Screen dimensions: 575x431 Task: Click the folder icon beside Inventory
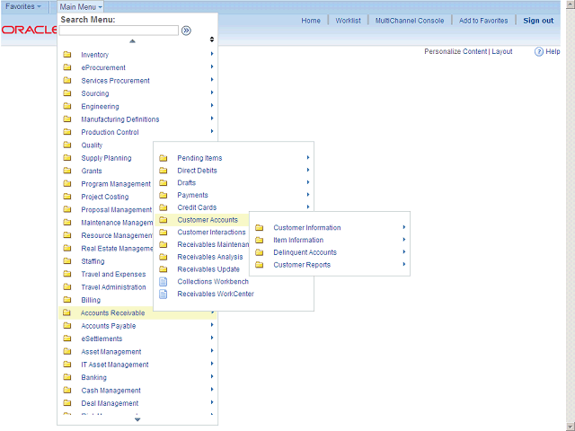[67, 56]
